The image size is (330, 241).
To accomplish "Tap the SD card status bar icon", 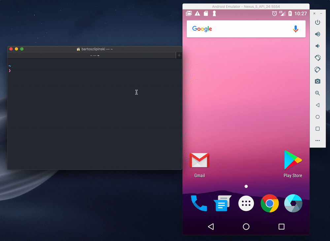I will pos(206,13).
